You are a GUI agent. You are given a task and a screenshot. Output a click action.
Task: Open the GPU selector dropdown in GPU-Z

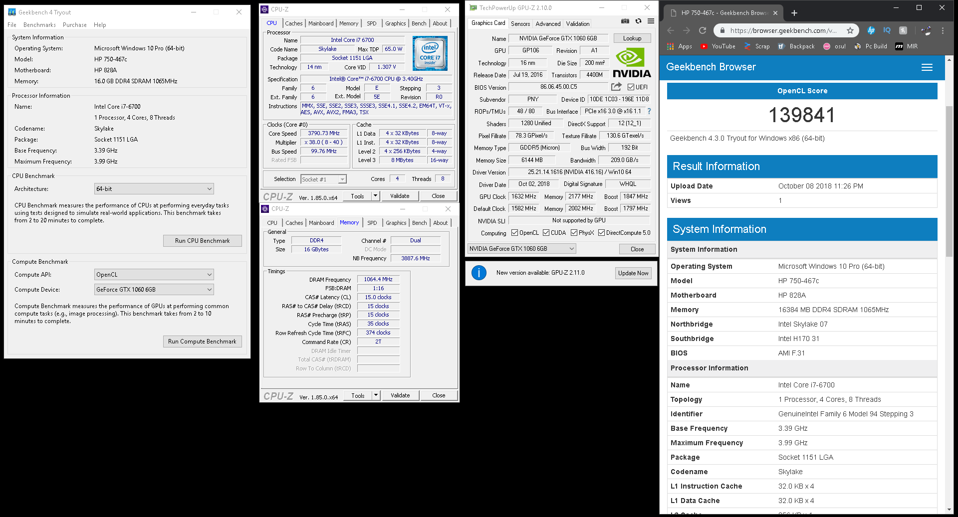click(522, 249)
